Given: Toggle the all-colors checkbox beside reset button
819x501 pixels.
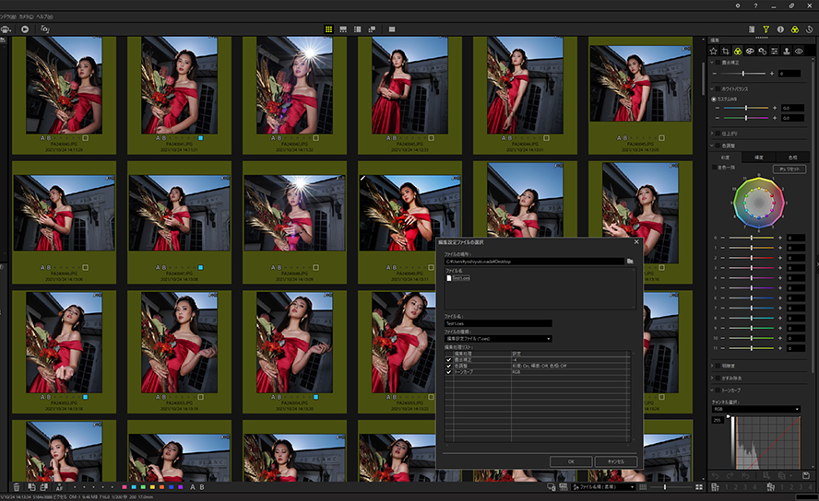Looking at the screenshot, I should pyautogui.click(x=714, y=167).
